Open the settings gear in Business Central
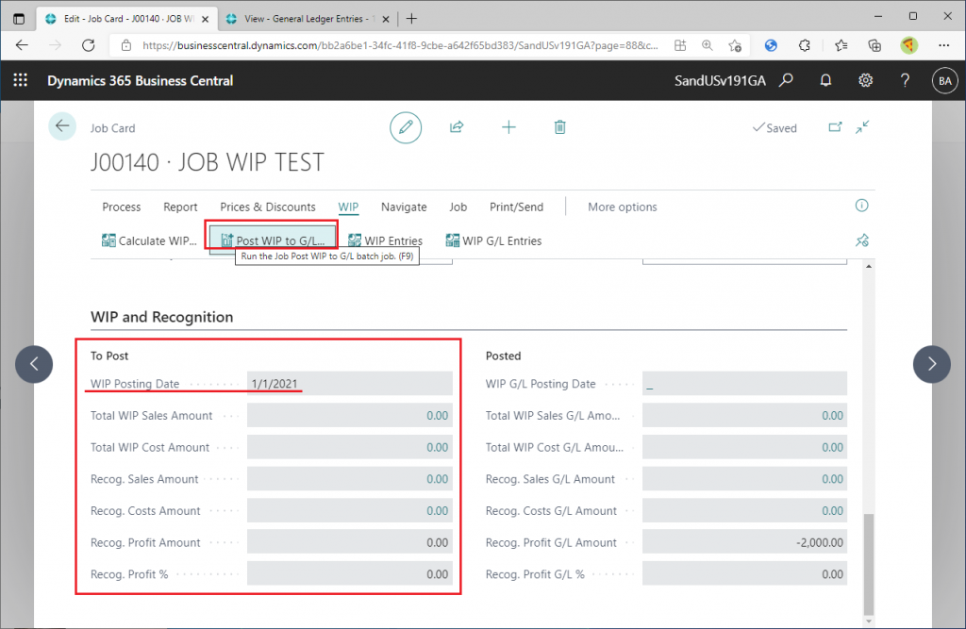Screen dimensions: 966x629 pyautogui.click(x=866, y=80)
